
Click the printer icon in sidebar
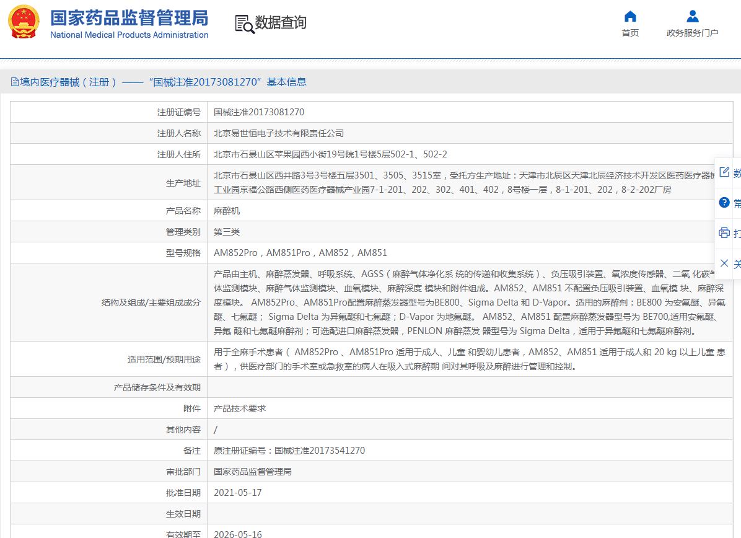coord(724,233)
